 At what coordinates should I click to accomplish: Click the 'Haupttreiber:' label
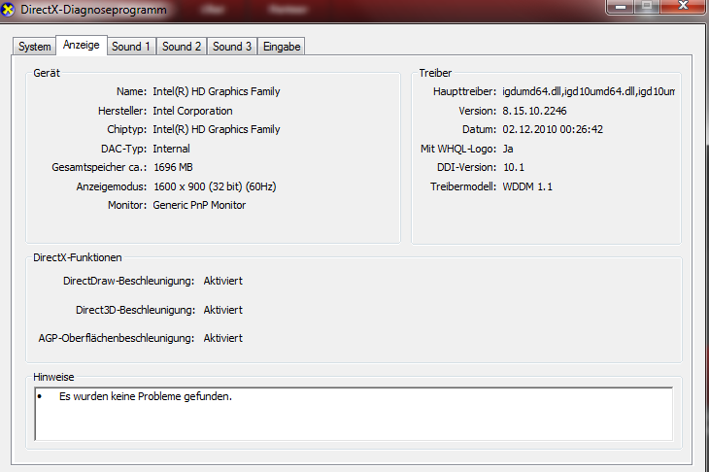tap(464, 91)
